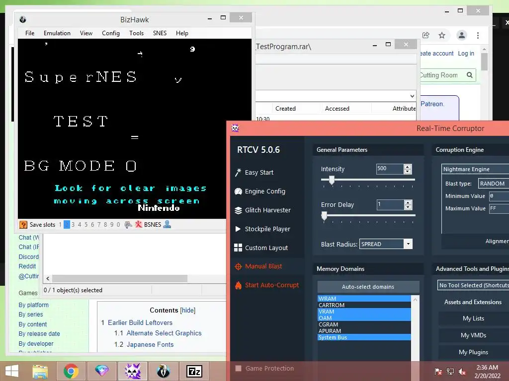The height and width of the screenshot is (381, 509).
Task: Click the muted volume tray icon
Action: (x=462, y=372)
